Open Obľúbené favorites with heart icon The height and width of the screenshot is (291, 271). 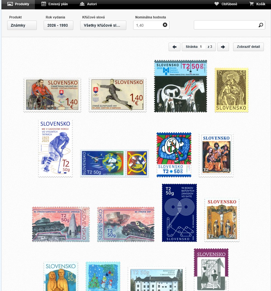[x=226, y=4]
